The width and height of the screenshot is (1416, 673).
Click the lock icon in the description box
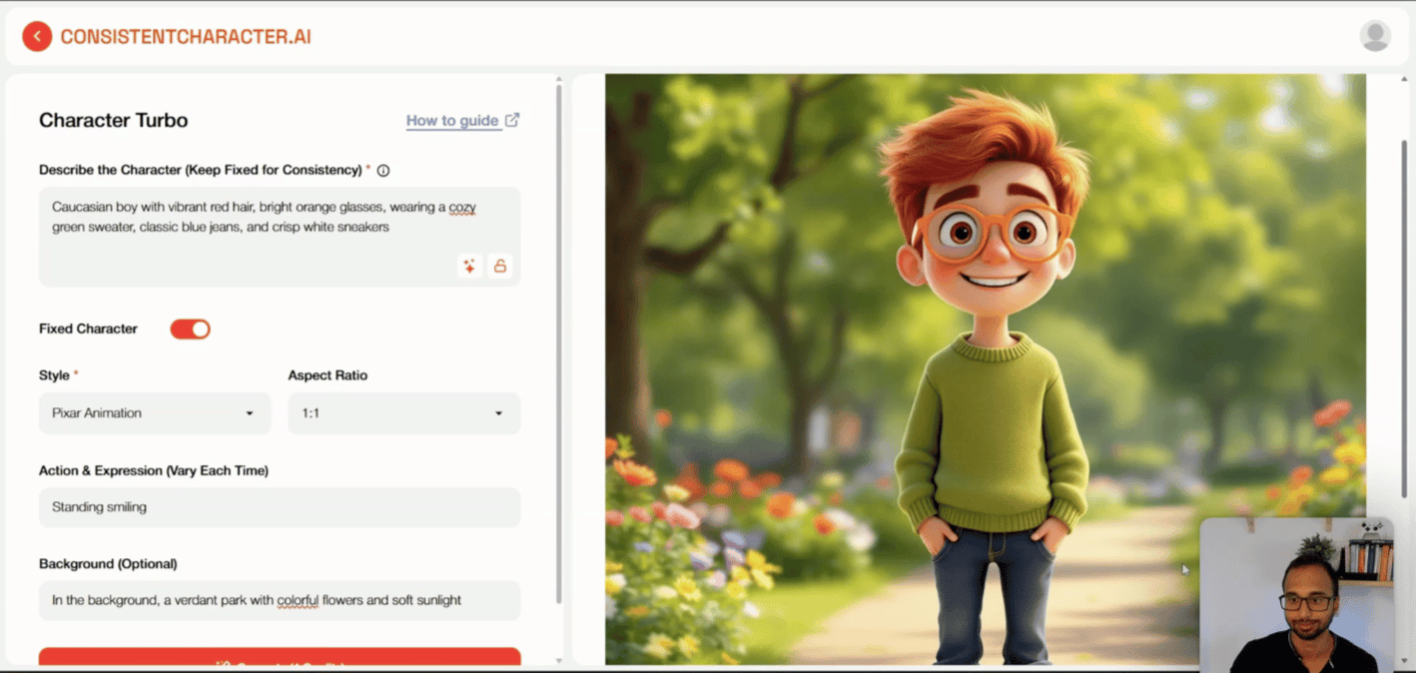click(500, 266)
